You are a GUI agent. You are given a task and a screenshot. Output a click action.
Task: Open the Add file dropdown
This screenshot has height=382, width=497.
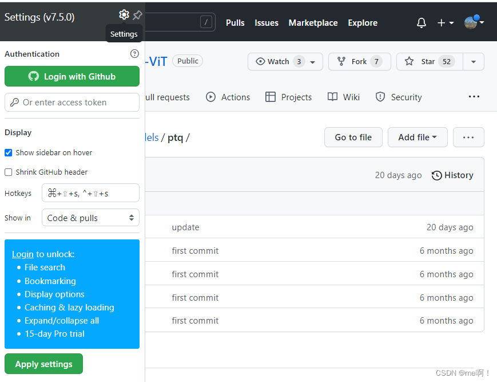(418, 137)
